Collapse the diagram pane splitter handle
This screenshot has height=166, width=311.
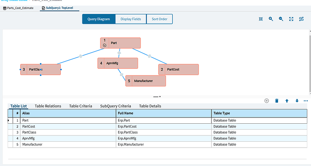click(x=157, y=97)
